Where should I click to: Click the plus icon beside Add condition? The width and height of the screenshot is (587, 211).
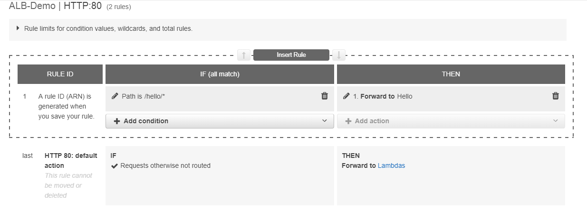coord(117,121)
